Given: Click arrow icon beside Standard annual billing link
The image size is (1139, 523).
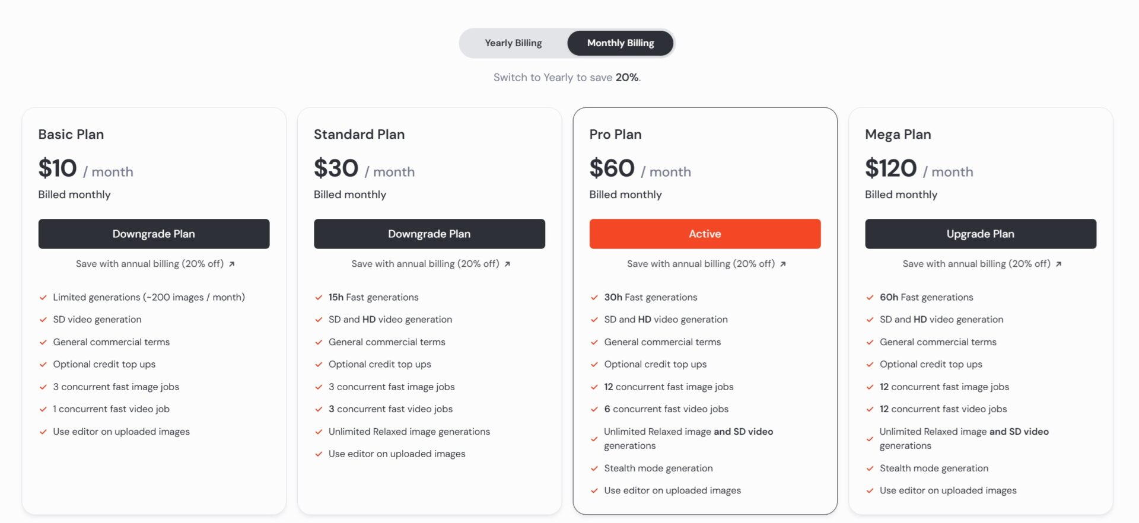Looking at the screenshot, I should 508,264.
